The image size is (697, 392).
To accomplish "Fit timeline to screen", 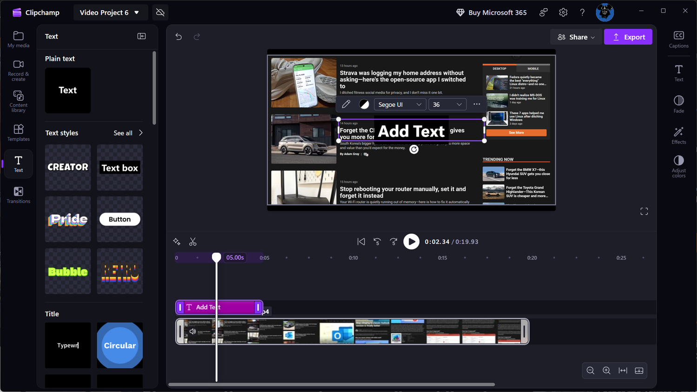I will (623, 371).
